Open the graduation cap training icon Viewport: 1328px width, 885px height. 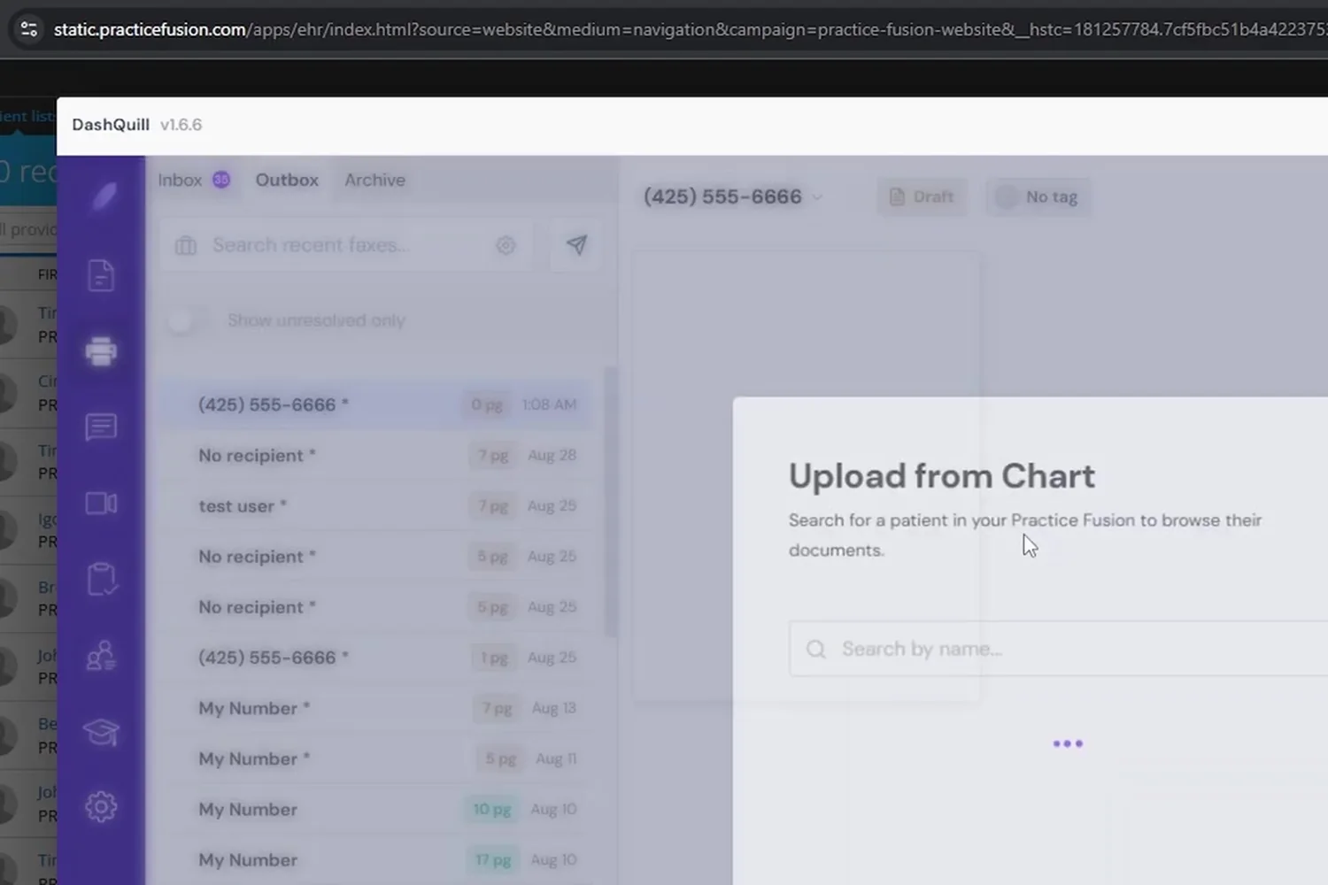point(101,732)
